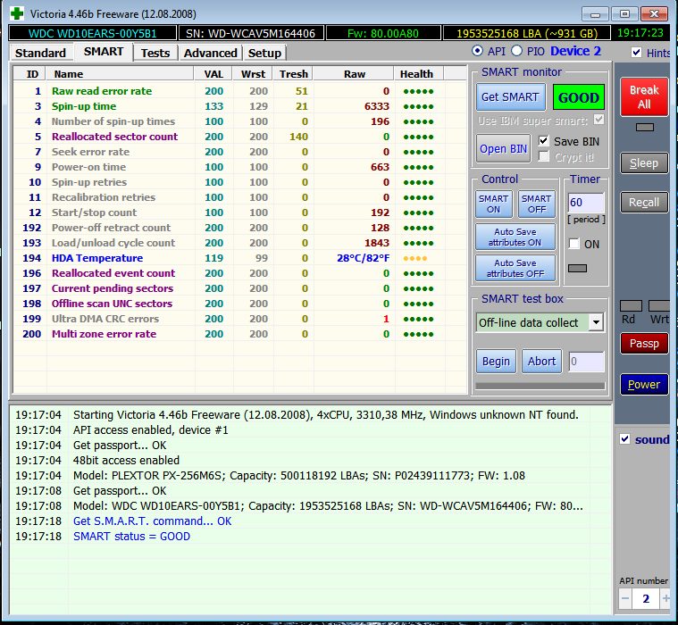
Task: Select the API access radio button
Action: click(477, 51)
